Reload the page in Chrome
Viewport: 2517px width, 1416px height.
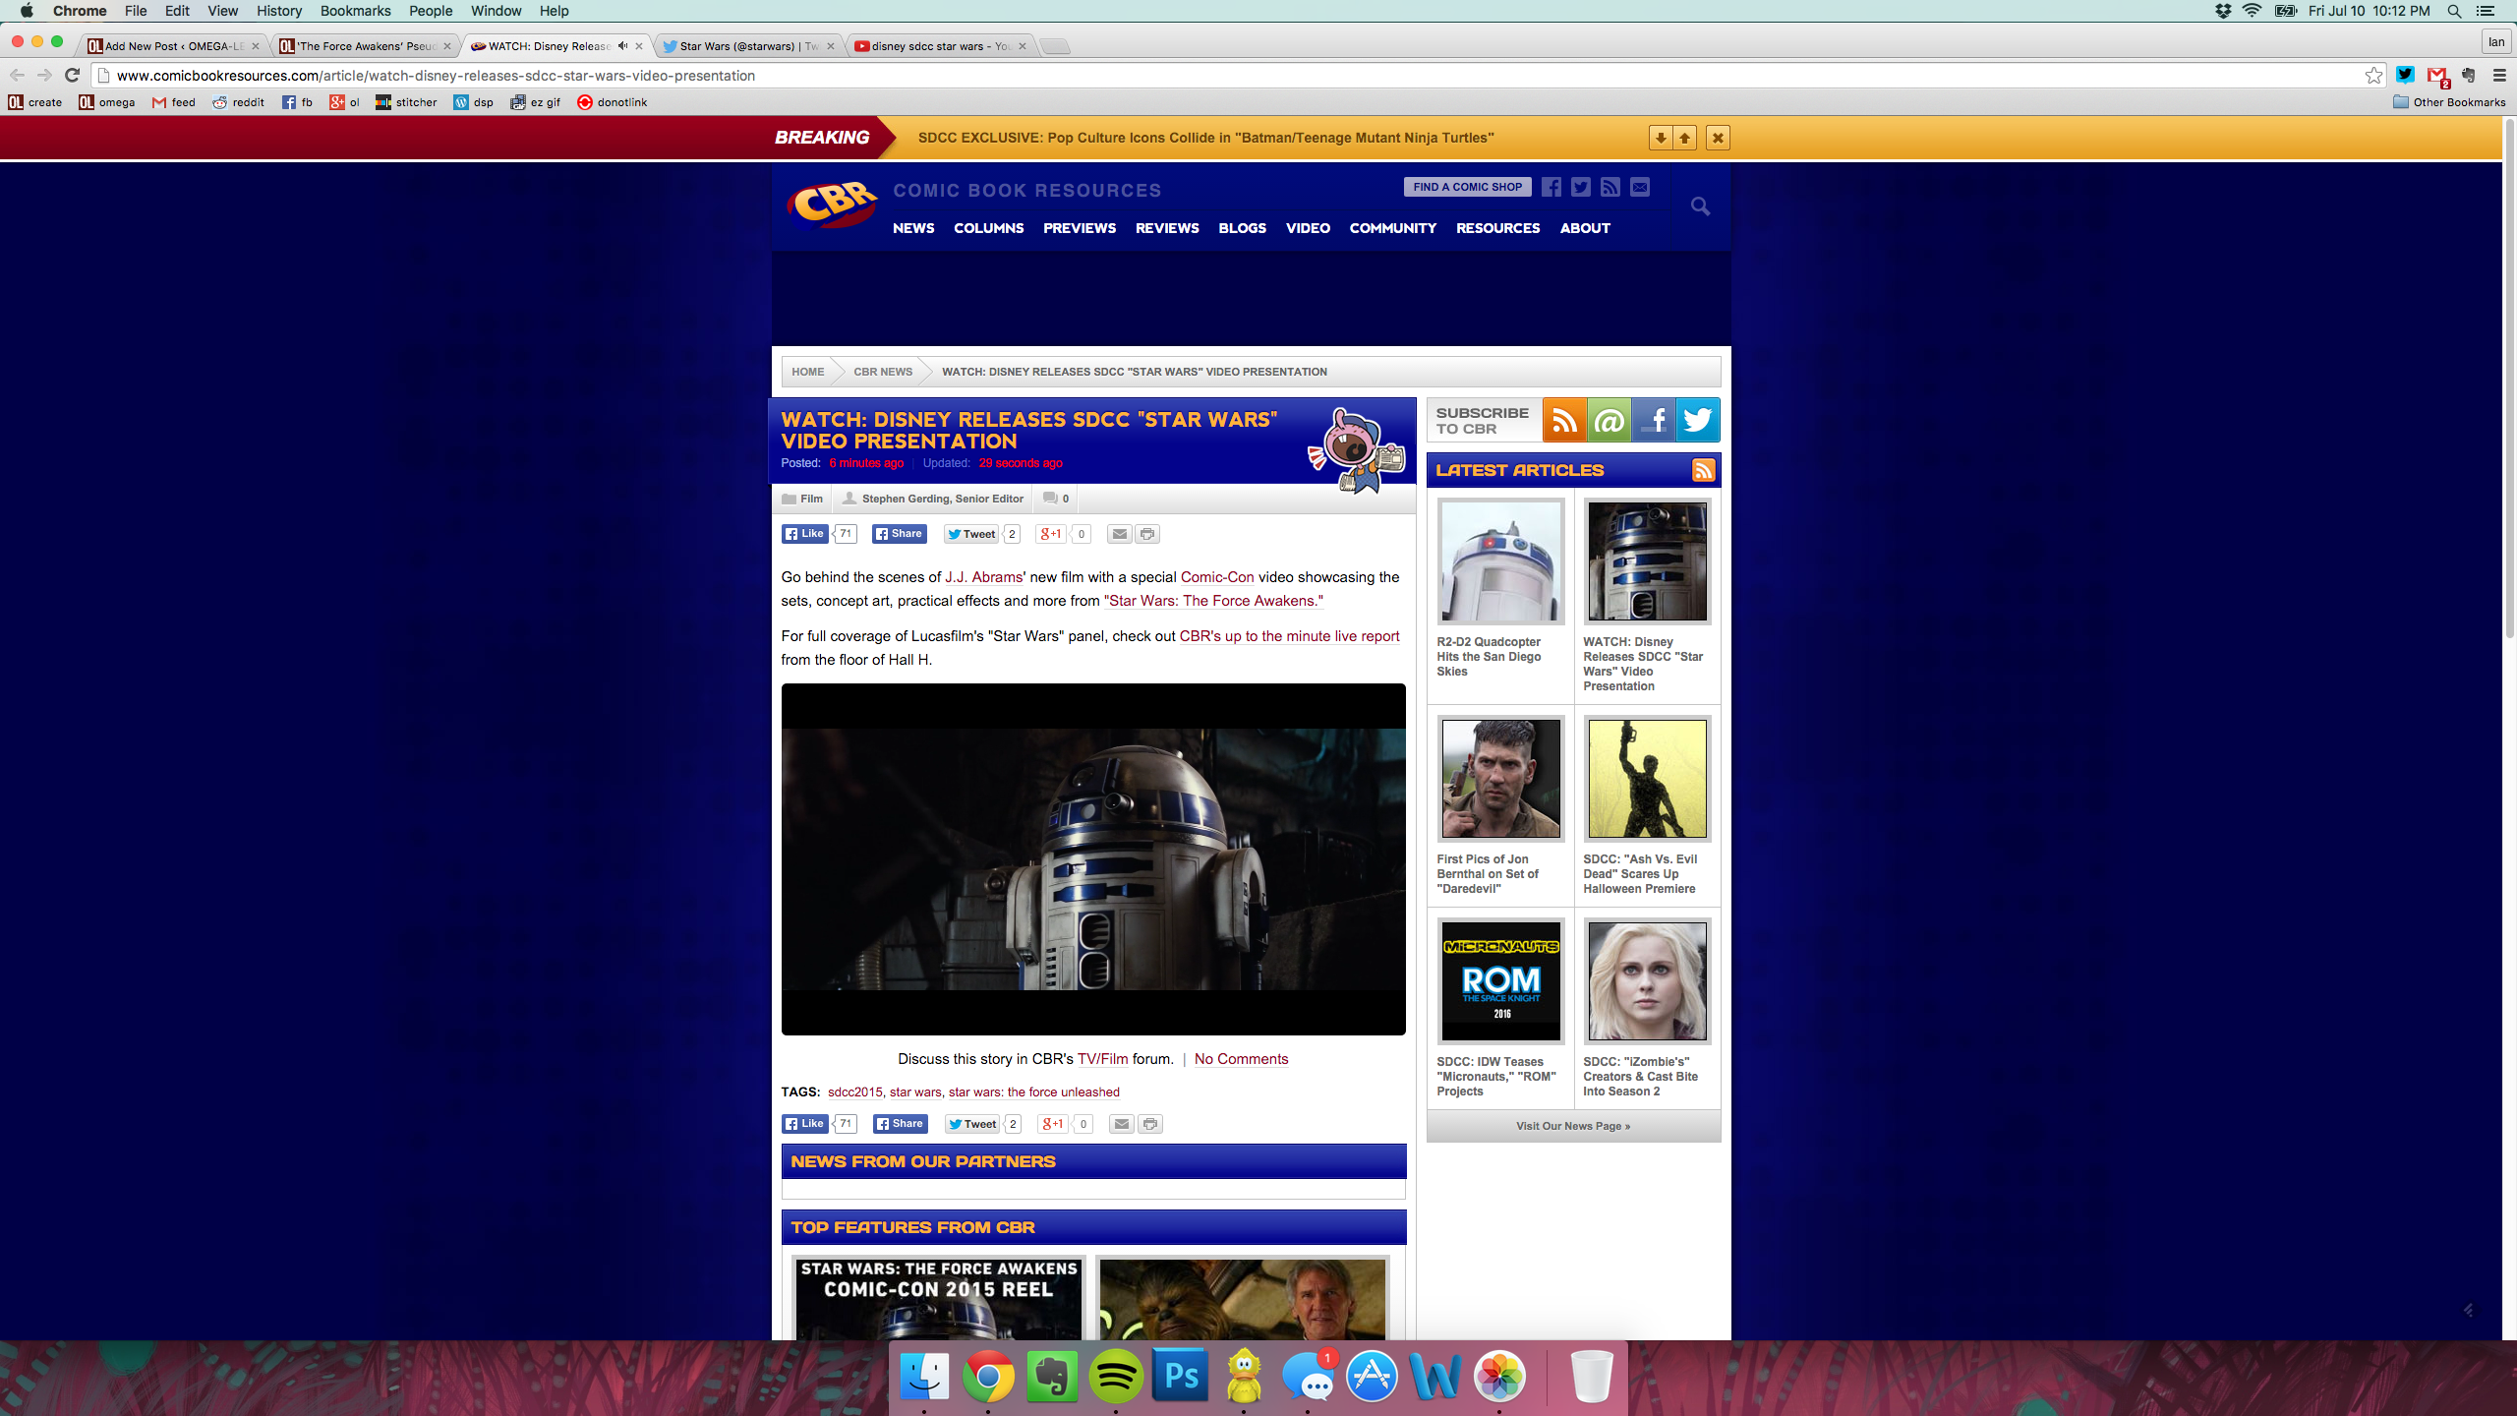coord(72,76)
